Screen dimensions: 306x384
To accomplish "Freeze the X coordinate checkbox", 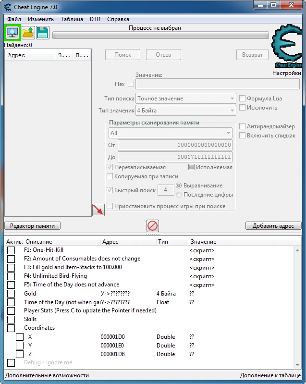I will pyautogui.click(x=20, y=337).
